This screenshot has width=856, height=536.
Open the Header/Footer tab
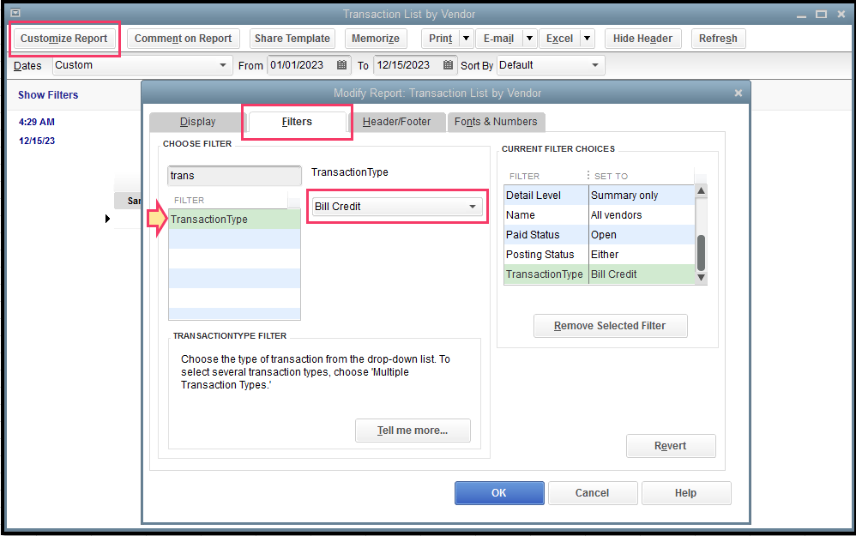click(397, 122)
